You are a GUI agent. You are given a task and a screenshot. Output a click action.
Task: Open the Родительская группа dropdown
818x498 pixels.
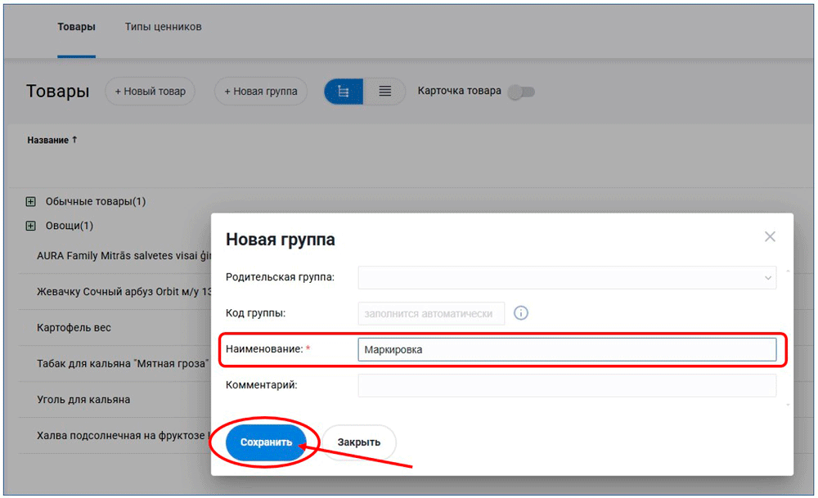point(567,278)
